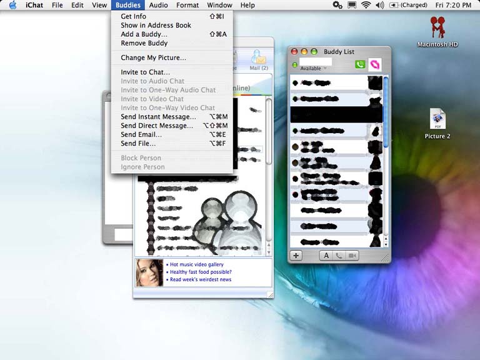Viewport: 480px width, 360px height.
Task: Open the iChat menu
Action: tap(34, 5)
